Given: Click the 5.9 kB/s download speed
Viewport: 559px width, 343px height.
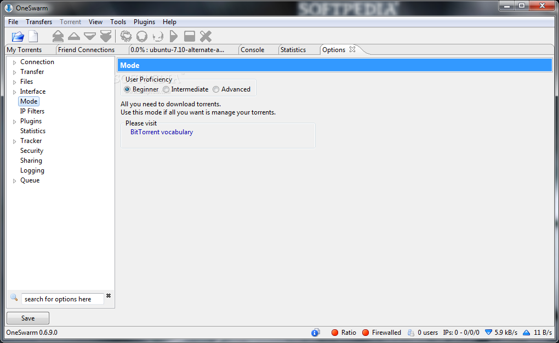Looking at the screenshot, I should tap(506, 333).
